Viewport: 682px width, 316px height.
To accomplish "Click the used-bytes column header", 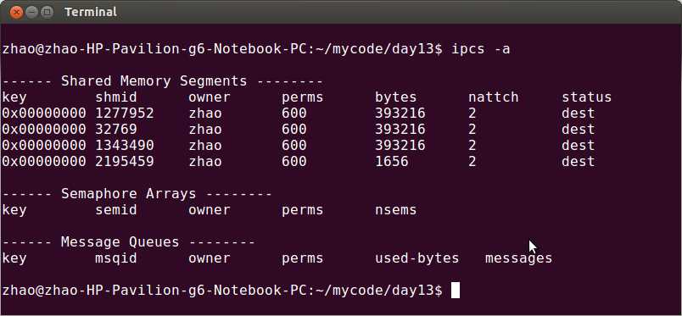I will point(416,258).
